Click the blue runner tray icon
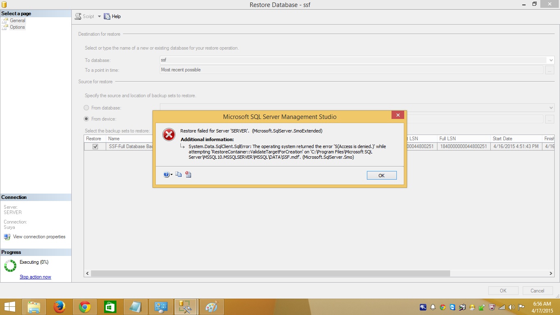Screen dimensions: 560x315 (x=423, y=307)
